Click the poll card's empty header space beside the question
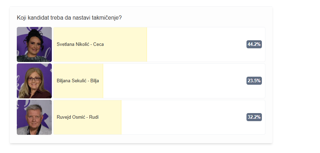Viewport: 320px width, 153px height. [196, 18]
